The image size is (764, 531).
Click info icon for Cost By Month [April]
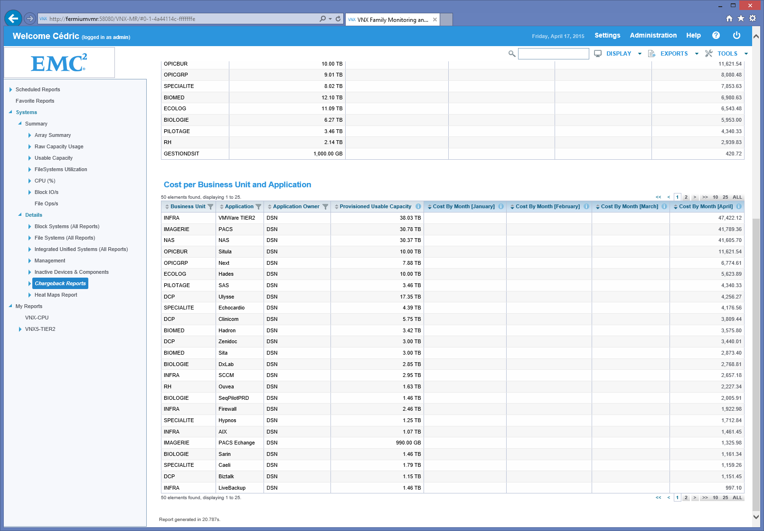click(739, 207)
